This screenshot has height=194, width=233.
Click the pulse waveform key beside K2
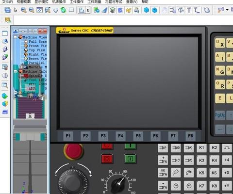tap(227, 148)
